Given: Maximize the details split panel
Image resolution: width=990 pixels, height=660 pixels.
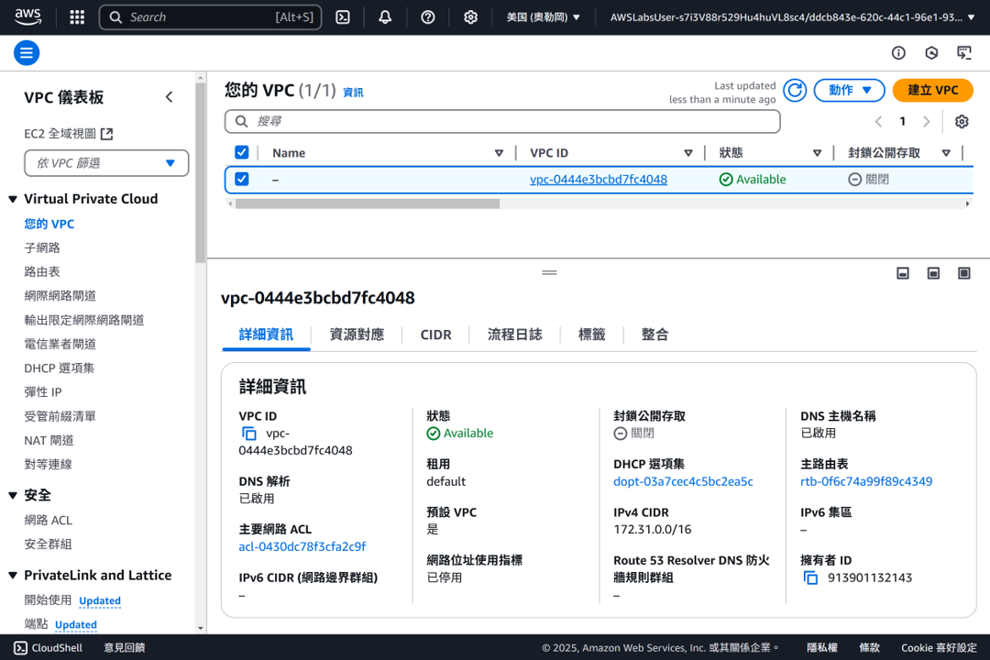Looking at the screenshot, I should pyautogui.click(x=963, y=273).
